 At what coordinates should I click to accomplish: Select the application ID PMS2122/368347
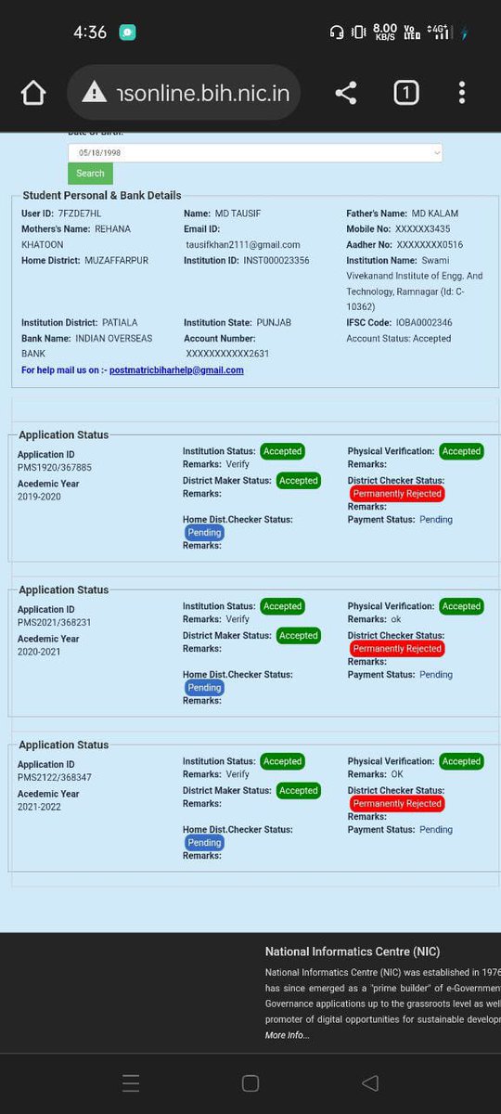click(x=55, y=778)
